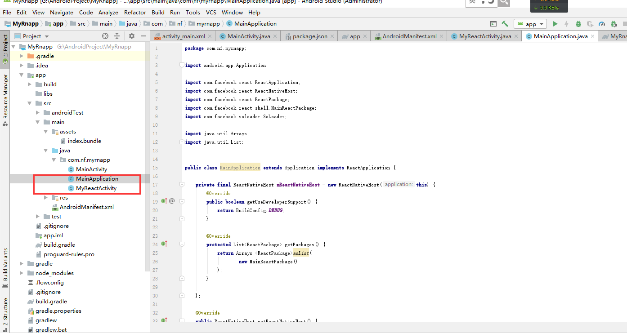Click the toolbar icon left of the hammer

[493, 24]
